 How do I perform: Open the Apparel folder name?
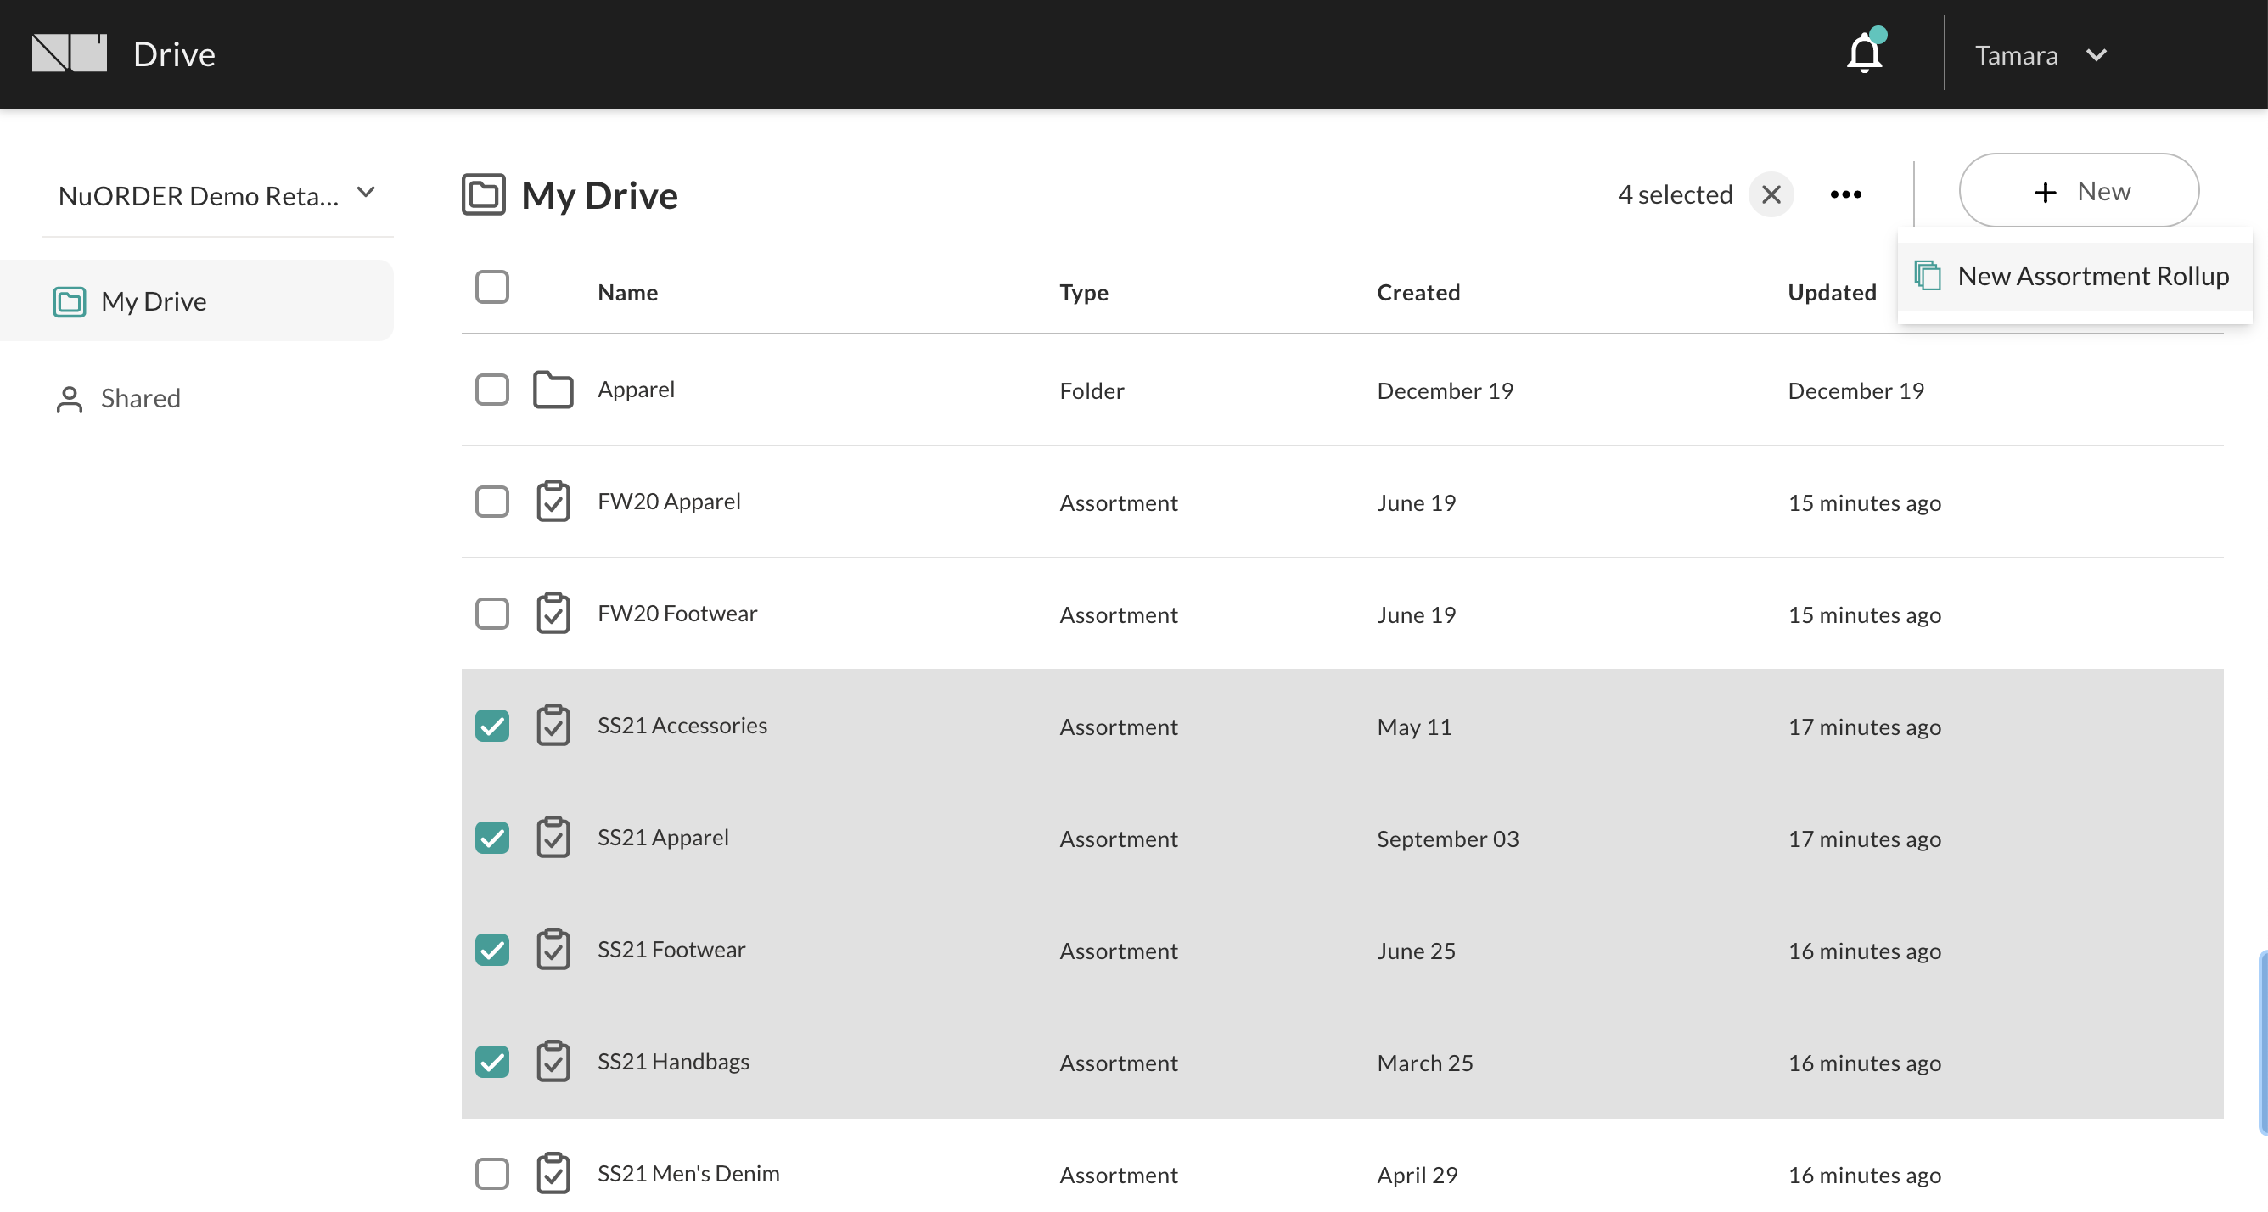pos(636,389)
